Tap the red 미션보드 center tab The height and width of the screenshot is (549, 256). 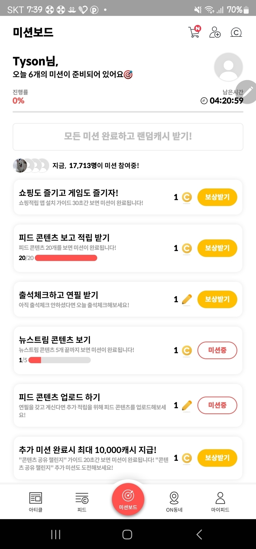coord(128,499)
